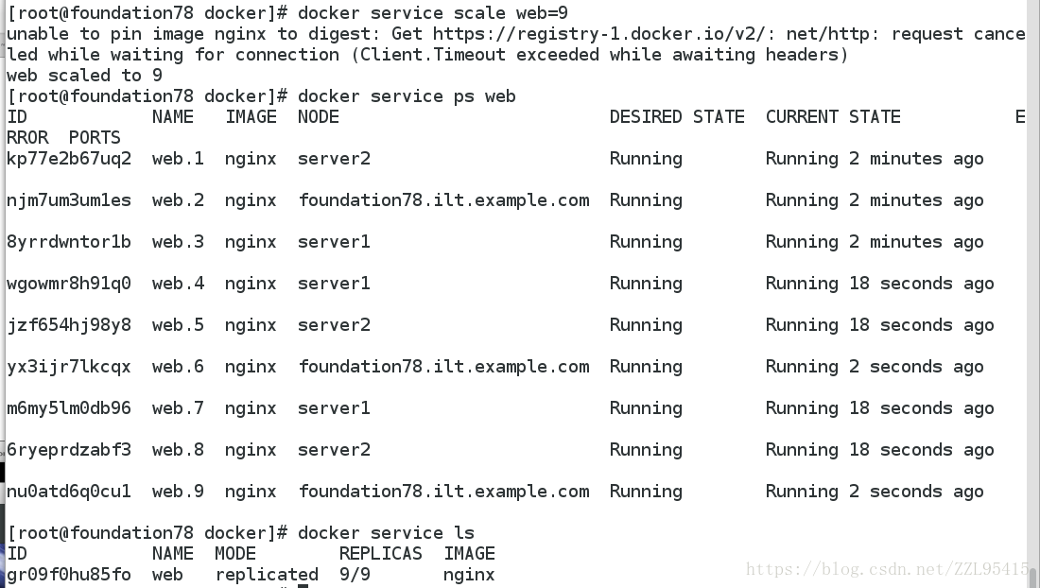Click the REPLICAS column header
Image resolution: width=1040 pixels, height=588 pixels.
click(381, 554)
